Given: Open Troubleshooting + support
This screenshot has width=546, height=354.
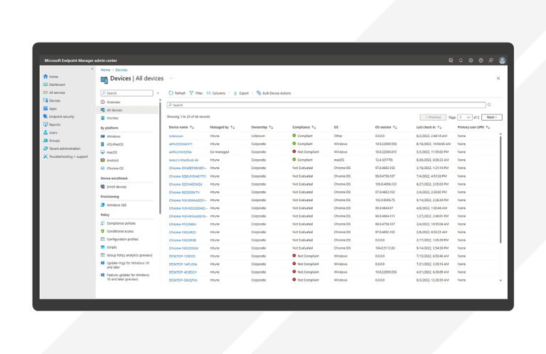Looking at the screenshot, I should tap(65, 156).
